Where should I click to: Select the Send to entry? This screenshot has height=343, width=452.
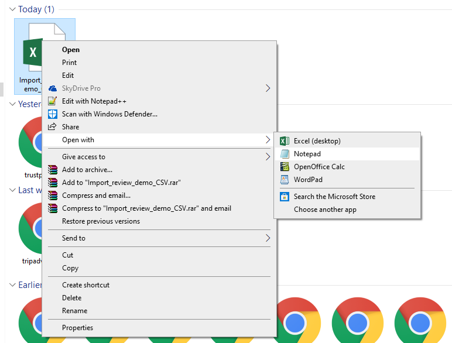(x=159, y=238)
